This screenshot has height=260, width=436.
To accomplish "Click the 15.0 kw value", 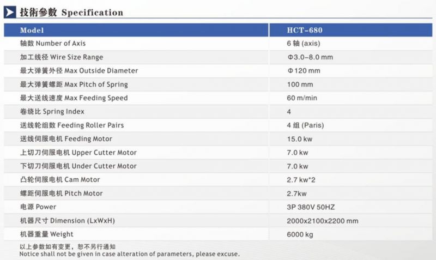I will click(300, 139).
